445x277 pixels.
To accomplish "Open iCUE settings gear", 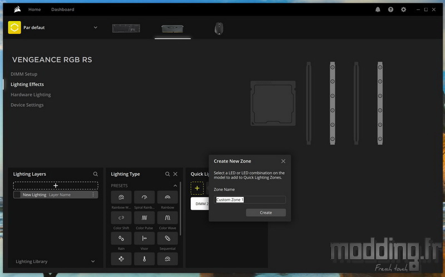I will (x=403, y=9).
